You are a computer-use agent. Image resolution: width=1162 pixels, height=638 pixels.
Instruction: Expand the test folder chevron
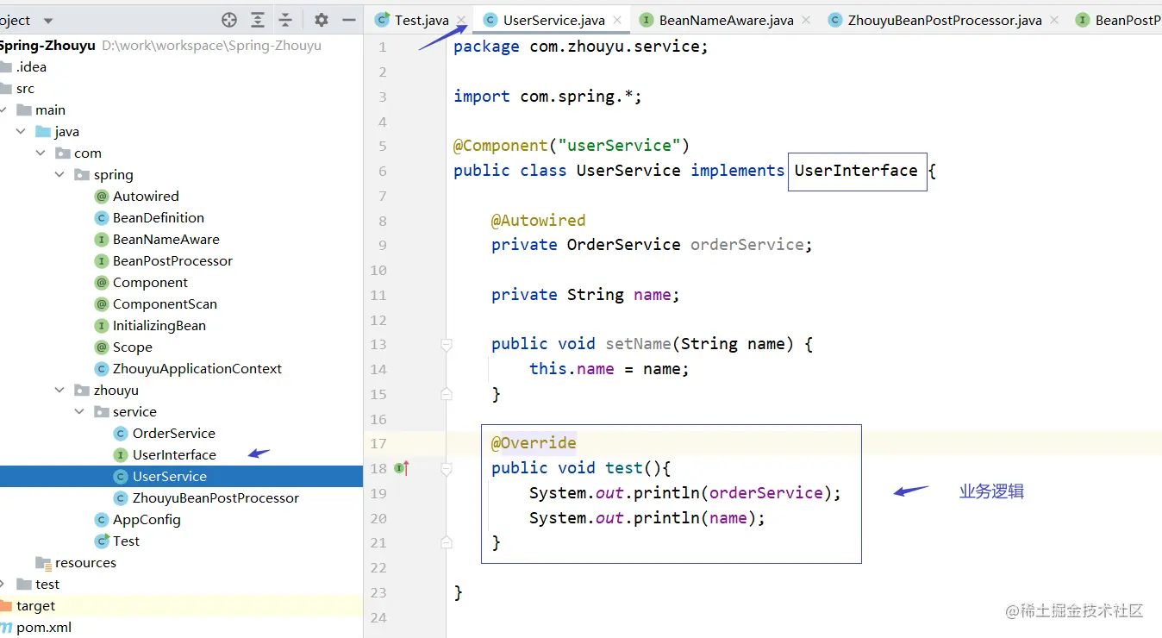(3, 584)
